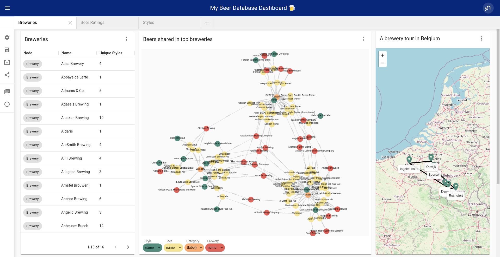The height and width of the screenshot is (257, 500).
Task: Click the share dashboard icon
Action: [7, 75]
